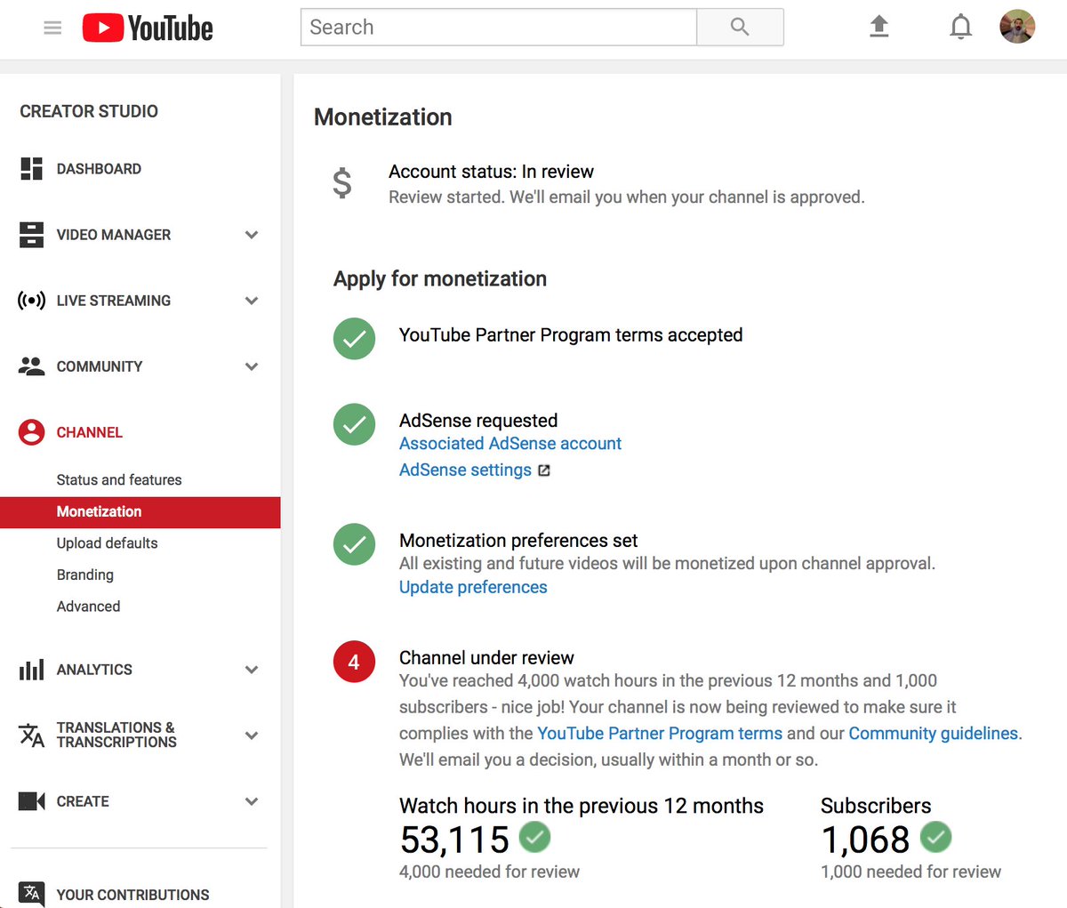
Task: Open the AdSense settings link
Action: pyautogui.click(x=465, y=470)
